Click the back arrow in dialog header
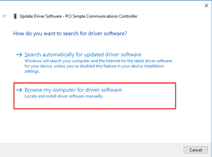The height and width of the screenshot is (157, 212). pos(5,16)
